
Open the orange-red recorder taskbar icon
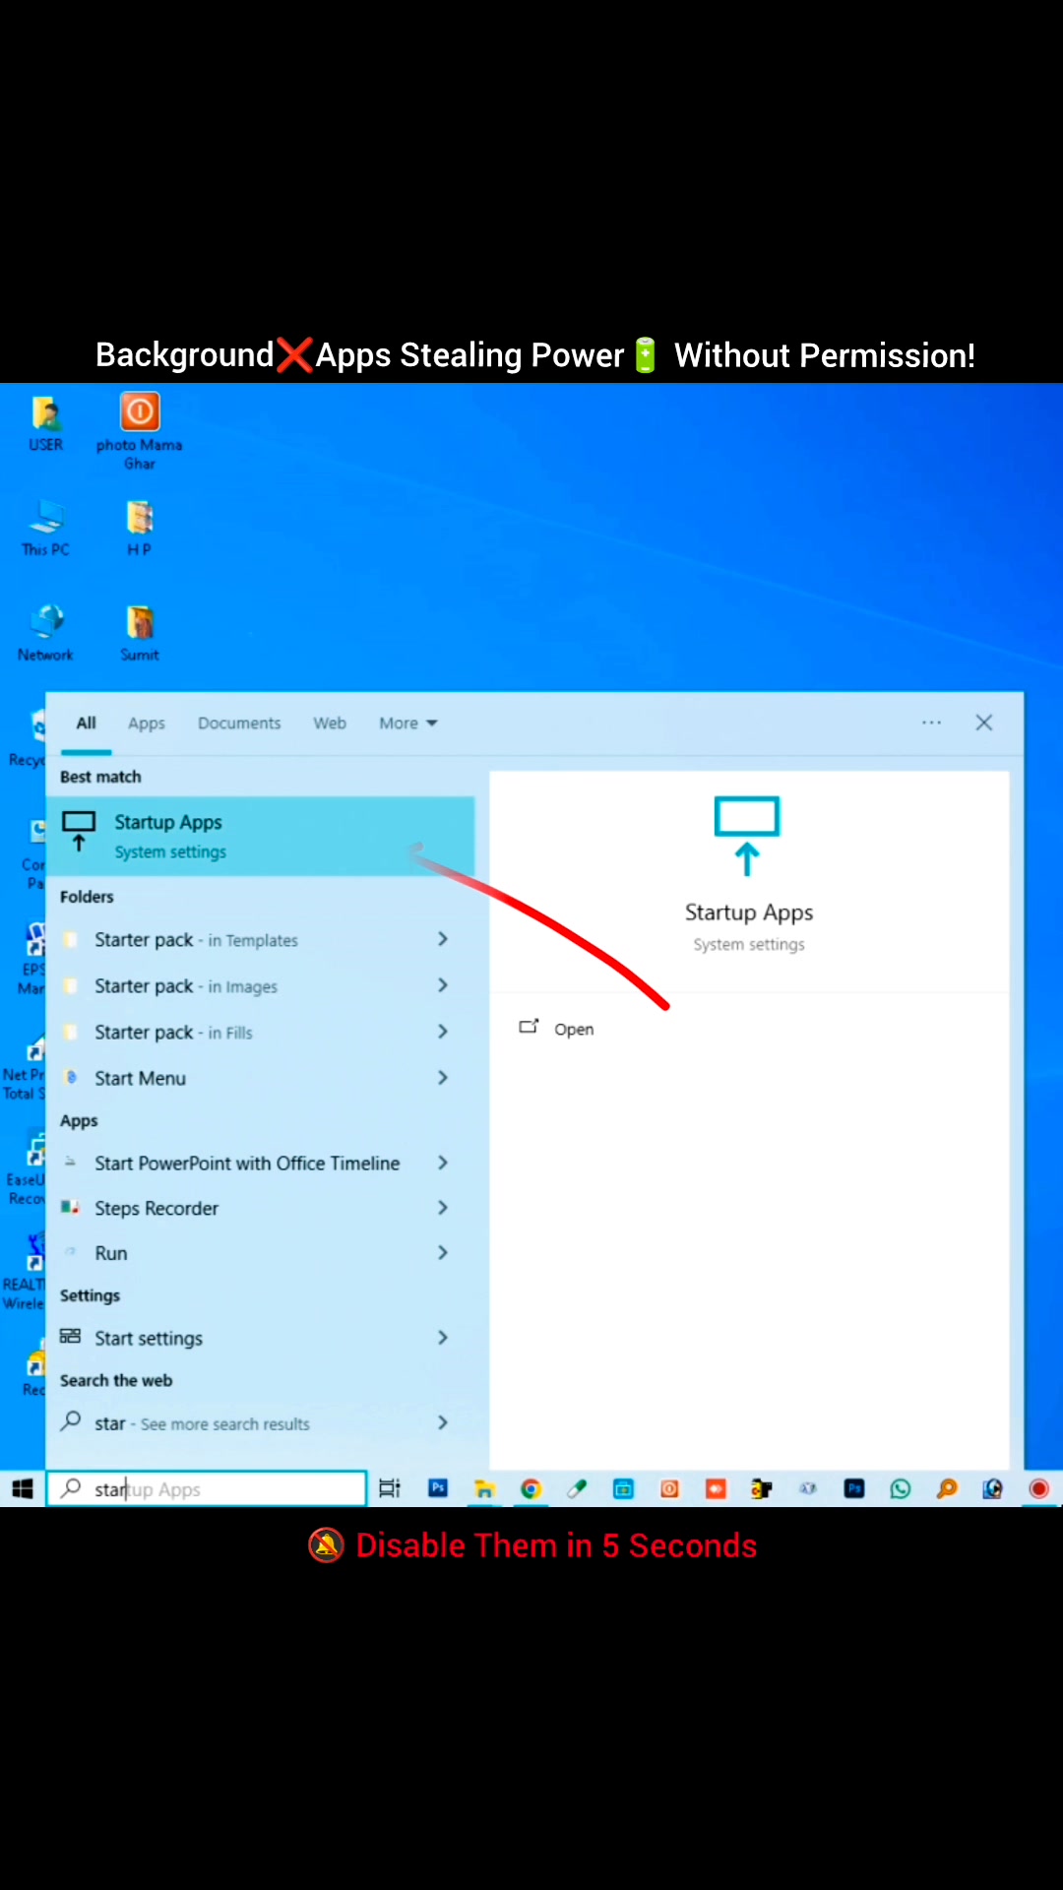pos(716,1489)
